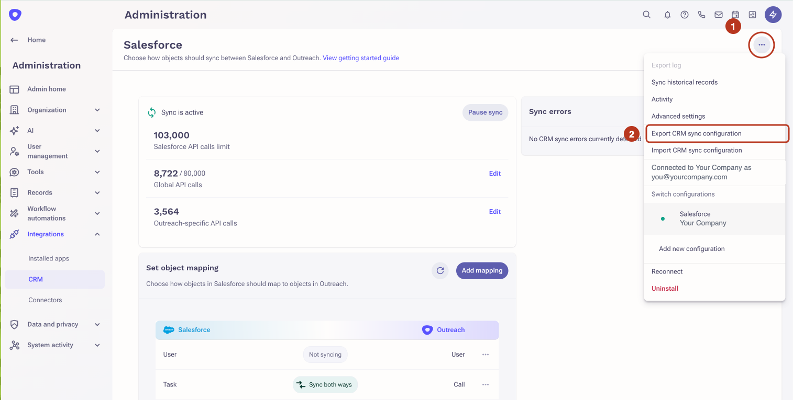The height and width of the screenshot is (400, 793).
Task: Expand the Tools section chevron
Action: tap(97, 172)
